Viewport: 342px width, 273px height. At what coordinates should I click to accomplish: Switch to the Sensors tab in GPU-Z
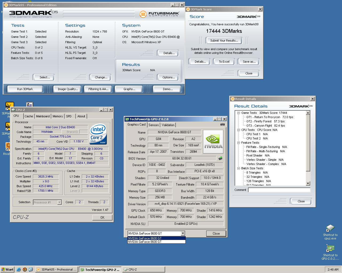pos(154,125)
